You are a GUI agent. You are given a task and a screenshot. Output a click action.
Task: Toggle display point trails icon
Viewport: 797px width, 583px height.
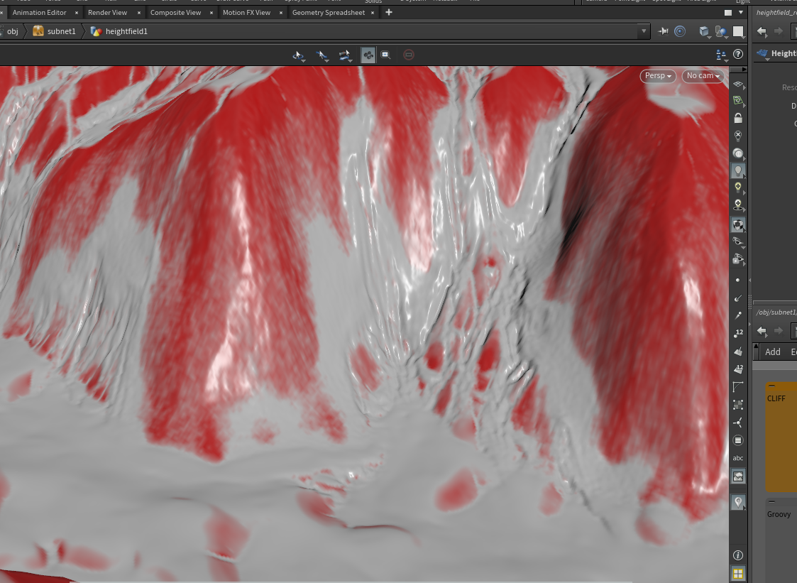point(738,315)
